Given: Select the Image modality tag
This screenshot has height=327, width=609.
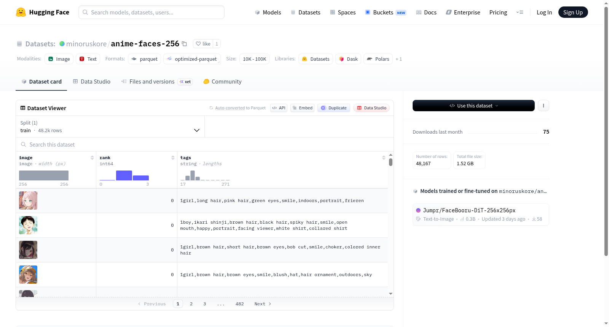Looking at the screenshot, I should [x=59, y=59].
